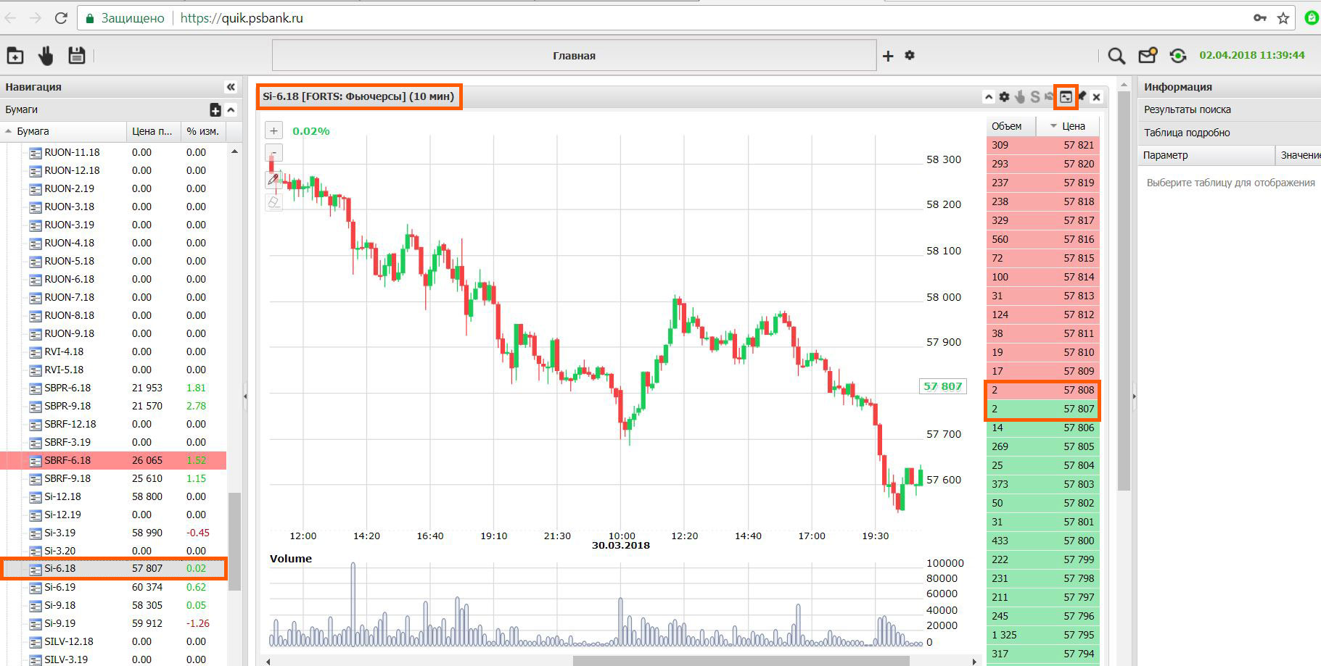The height and width of the screenshot is (666, 1321).
Task: Click the 57 807 best bid row
Action: pos(1042,409)
